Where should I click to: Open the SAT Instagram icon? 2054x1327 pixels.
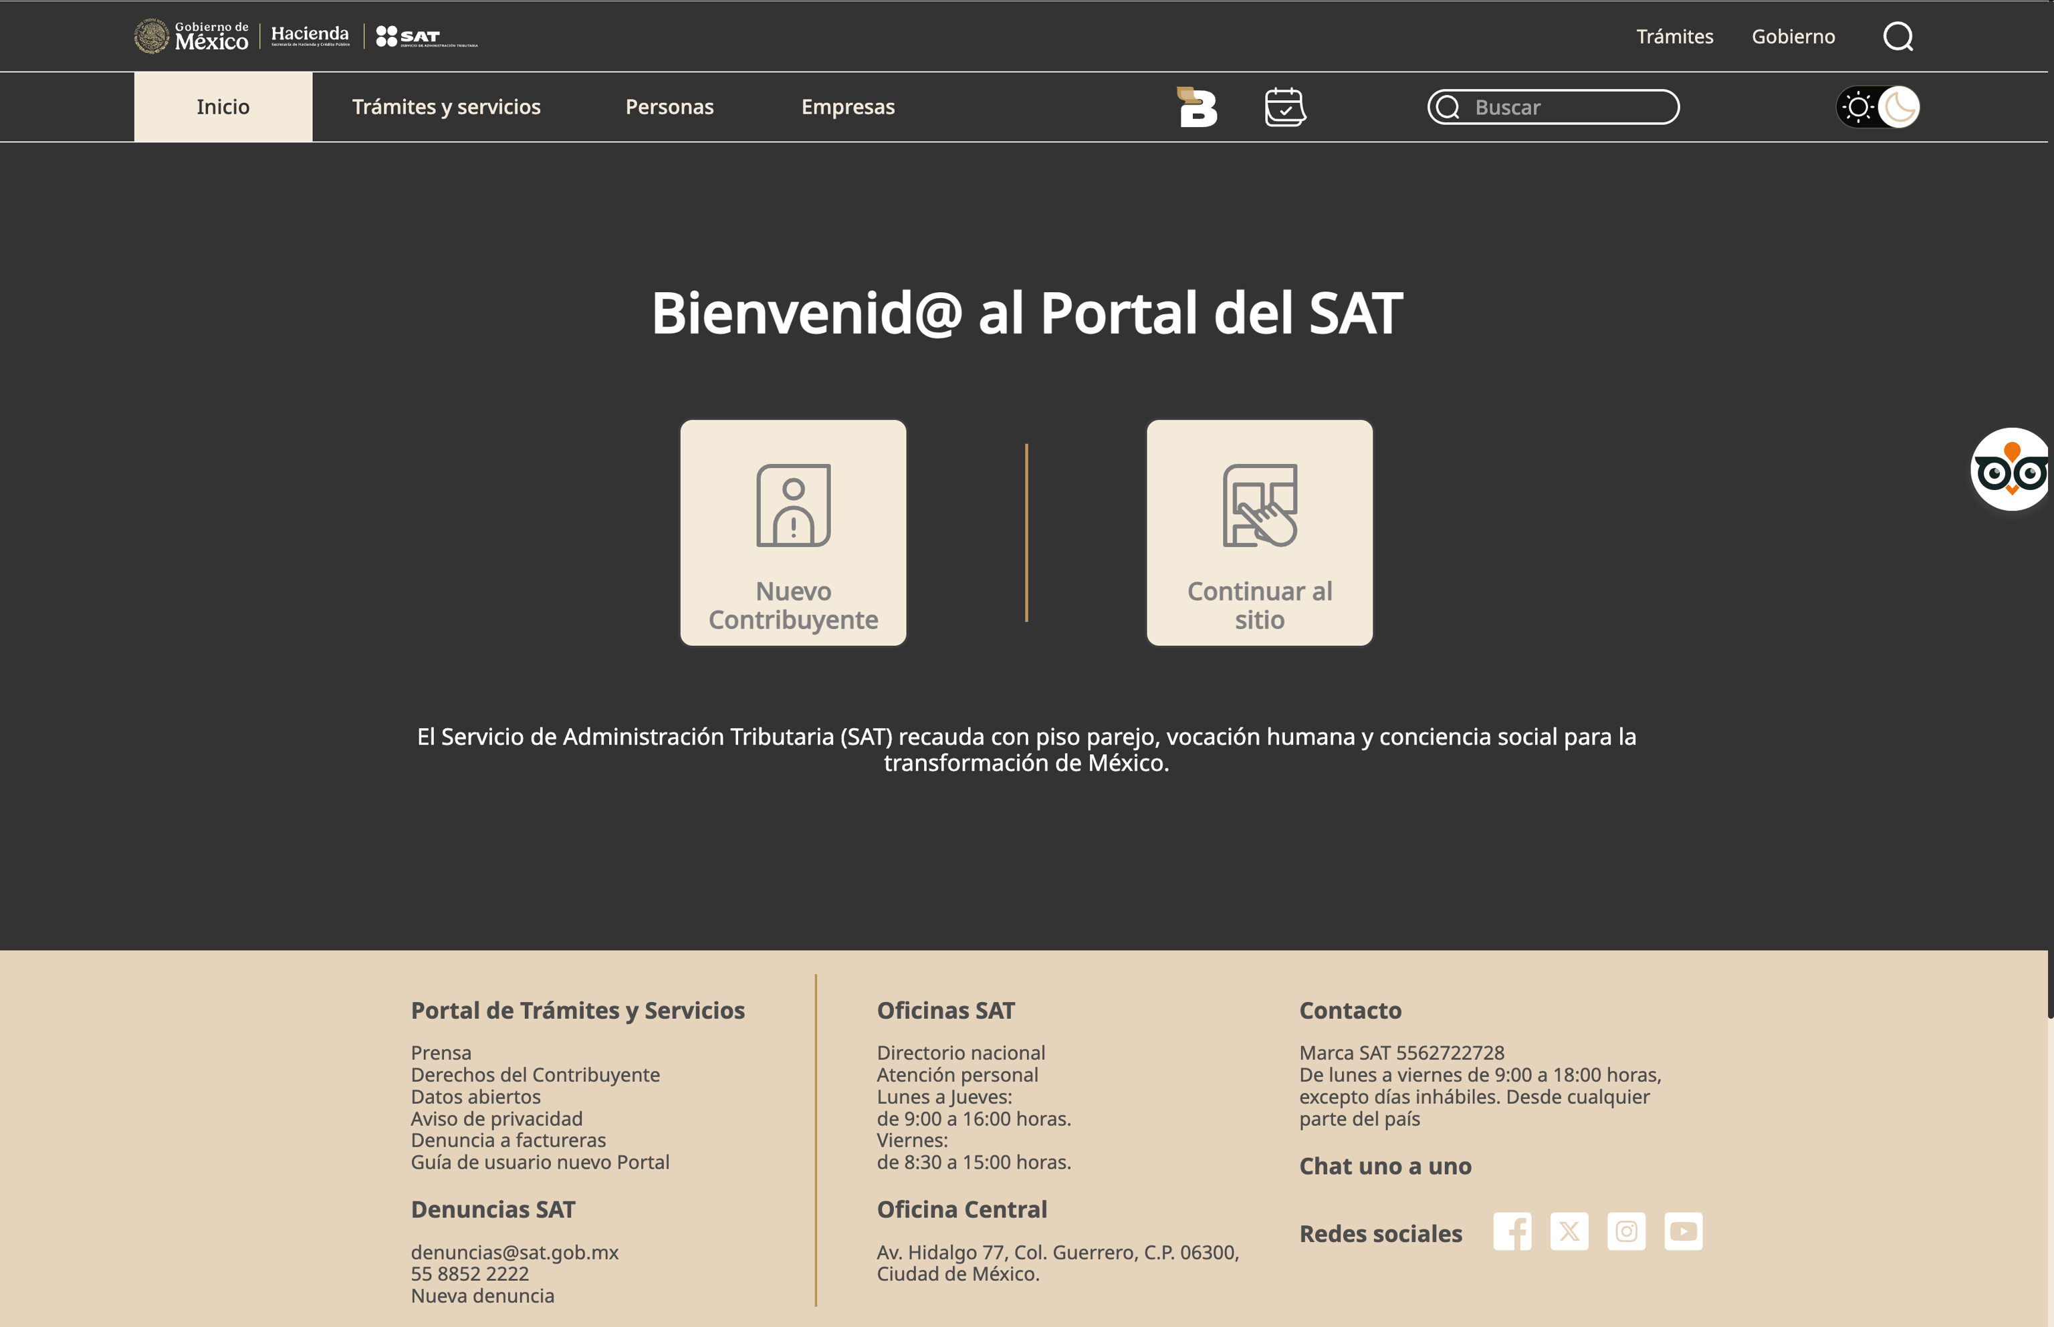[1626, 1231]
